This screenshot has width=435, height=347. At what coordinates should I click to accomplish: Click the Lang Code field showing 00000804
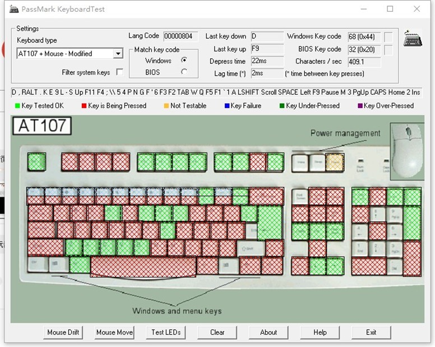pyautogui.click(x=181, y=36)
